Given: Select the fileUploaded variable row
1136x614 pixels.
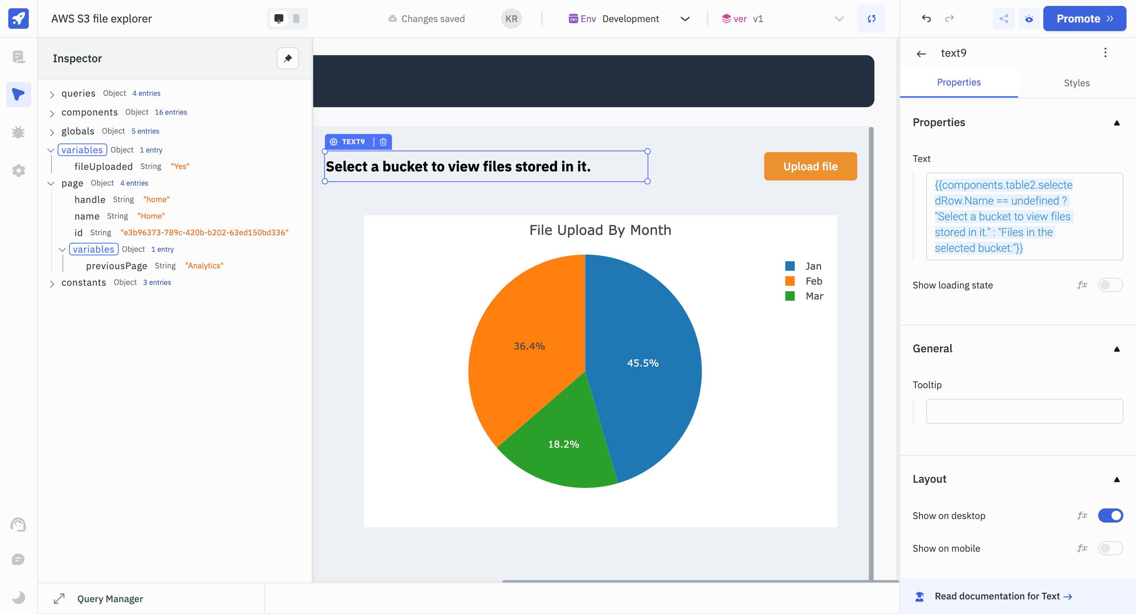Looking at the screenshot, I should 132,166.
